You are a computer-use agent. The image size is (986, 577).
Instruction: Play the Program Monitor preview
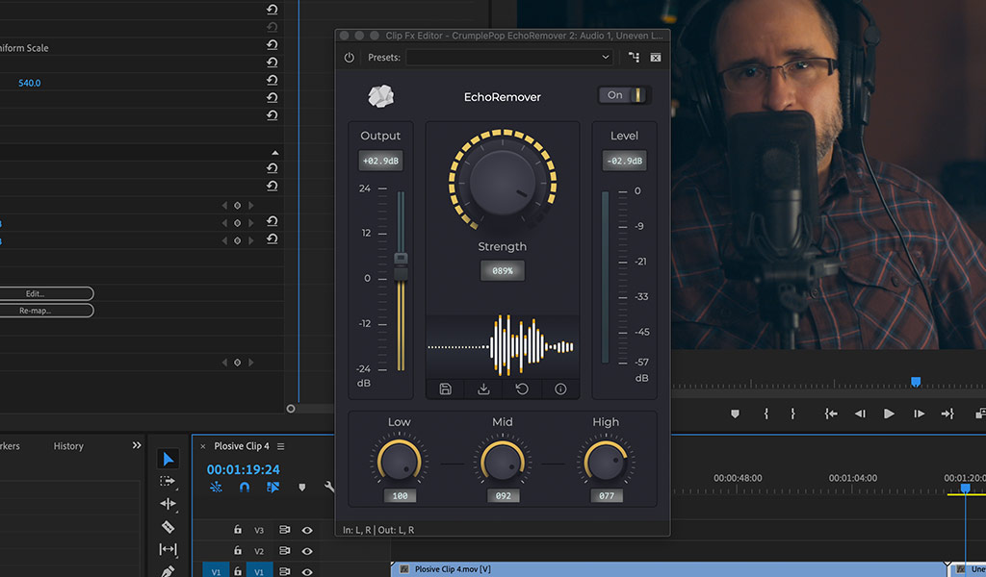tap(889, 414)
